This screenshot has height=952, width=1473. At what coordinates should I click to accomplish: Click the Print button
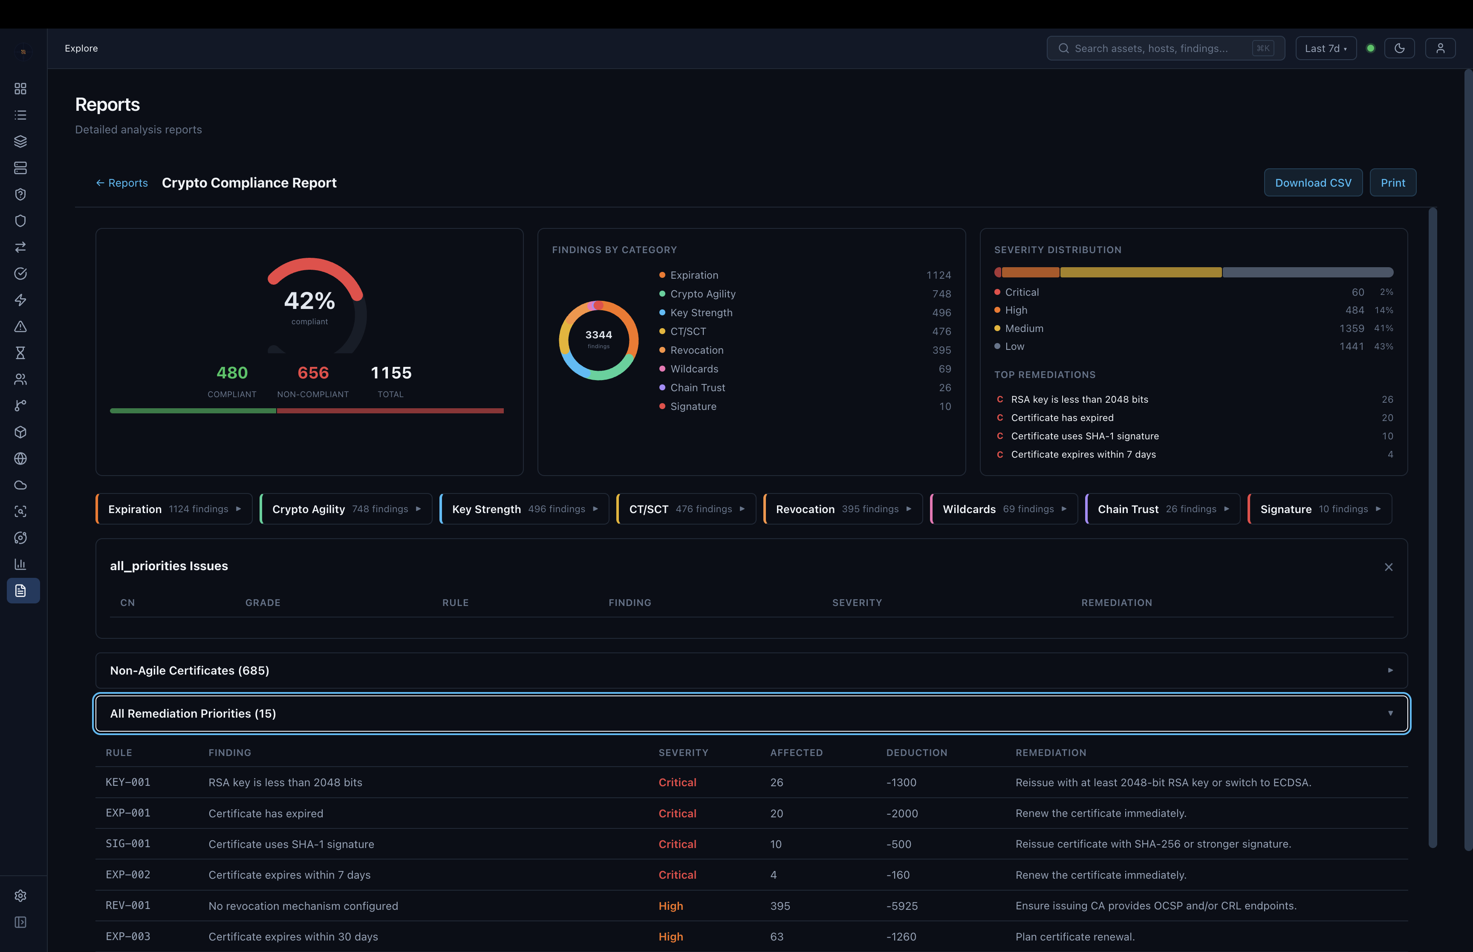(x=1392, y=183)
